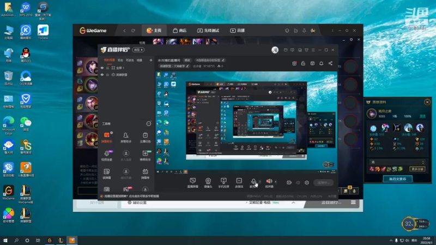Edit the stream tag selector
The width and height of the screenshot is (436, 245).
pos(210,60)
